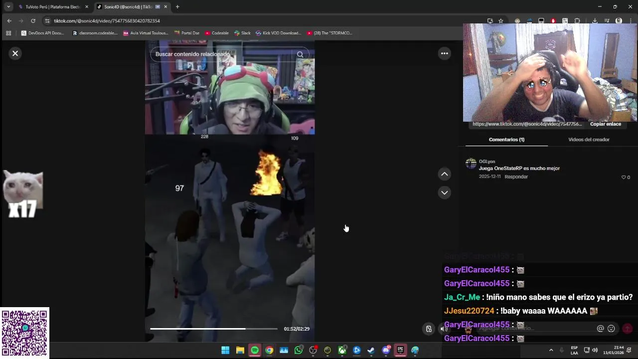
Task: Click the ESP LAA language indicator
Action: tap(574, 350)
